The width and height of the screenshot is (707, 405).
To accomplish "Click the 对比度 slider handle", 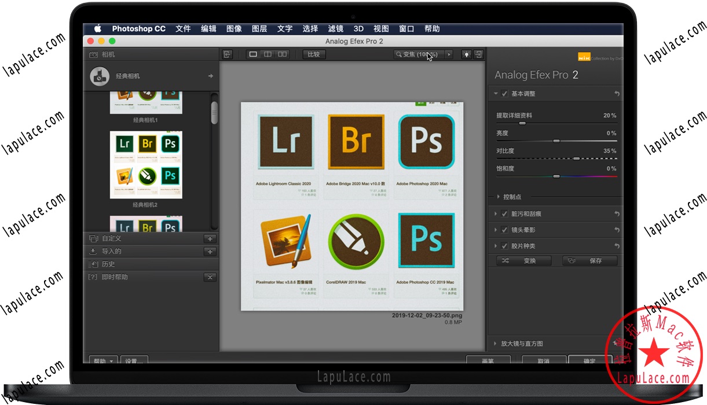I will [x=576, y=159].
